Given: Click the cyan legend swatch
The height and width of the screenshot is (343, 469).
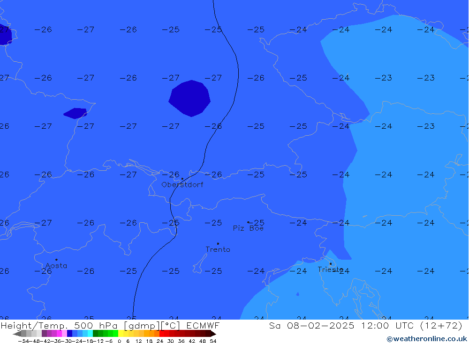Looking at the screenshot, I should point(90,334).
